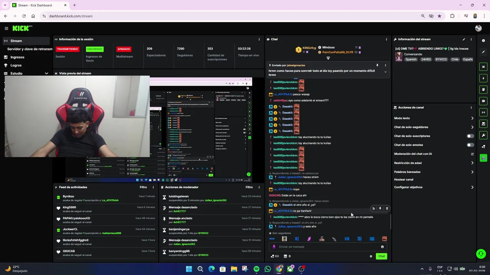This screenshot has height=275, width=490.
Task: Open three-dot menu of Feed de actividades
Action: click(x=153, y=187)
